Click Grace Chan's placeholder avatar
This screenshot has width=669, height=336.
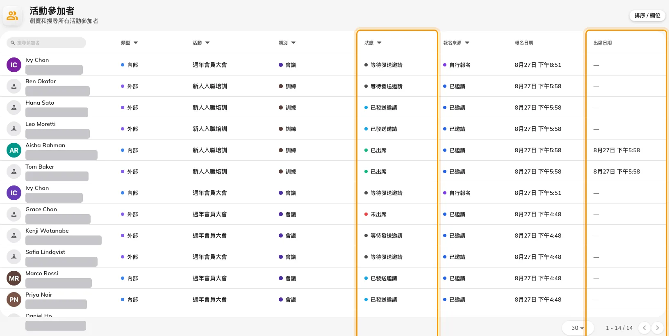[14, 214]
